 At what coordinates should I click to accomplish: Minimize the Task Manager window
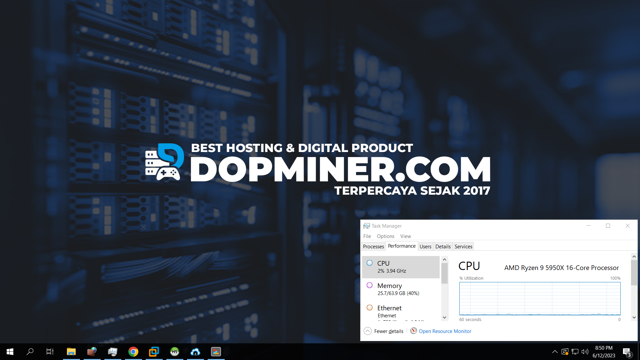click(x=589, y=226)
